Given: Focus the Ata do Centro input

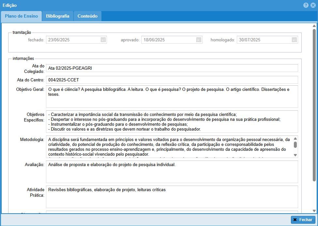Looking at the screenshot, I should click(x=172, y=80).
